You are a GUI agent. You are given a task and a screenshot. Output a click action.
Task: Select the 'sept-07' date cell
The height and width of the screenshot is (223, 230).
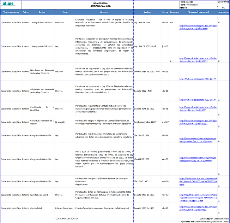[x=165, y=122]
